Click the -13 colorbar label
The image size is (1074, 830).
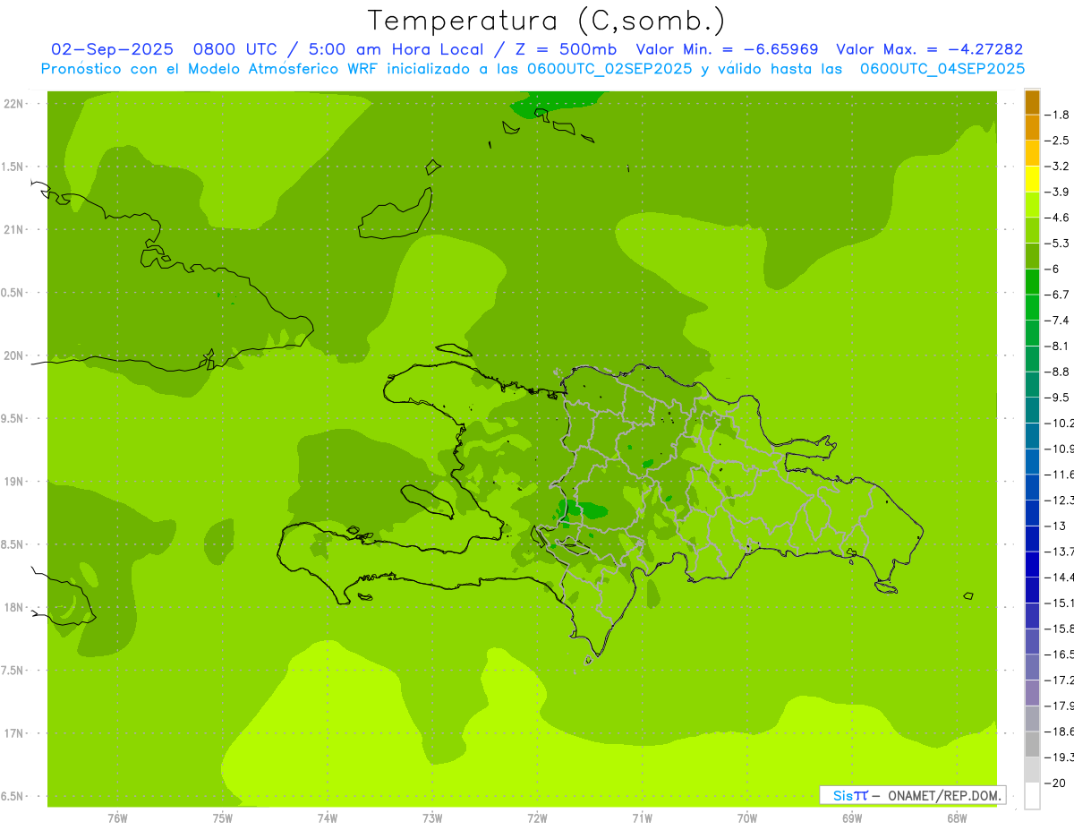[x=1055, y=526]
